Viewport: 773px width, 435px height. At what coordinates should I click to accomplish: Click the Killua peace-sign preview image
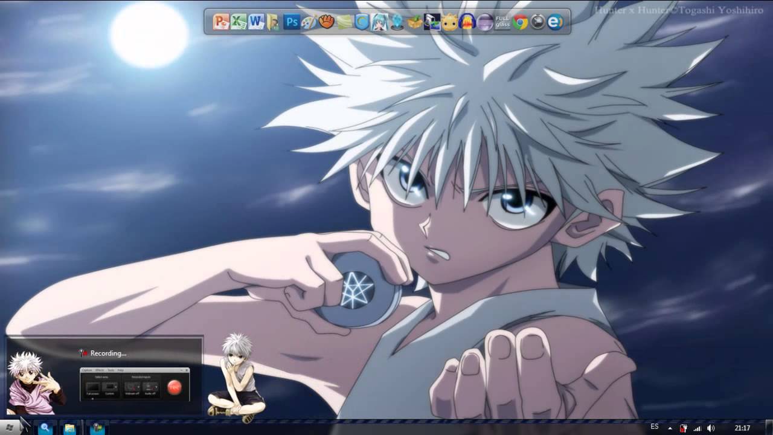(x=35, y=382)
